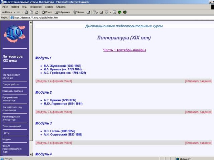The height and width of the screenshot is (160, 214).
Task: Click the address bar URL field
Action: [x=112, y=18]
